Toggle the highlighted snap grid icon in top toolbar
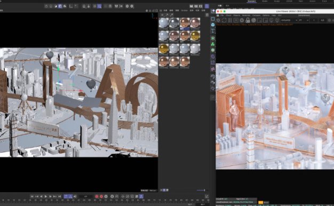This screenshot has height=206, width=334. [x=99, y=6]
